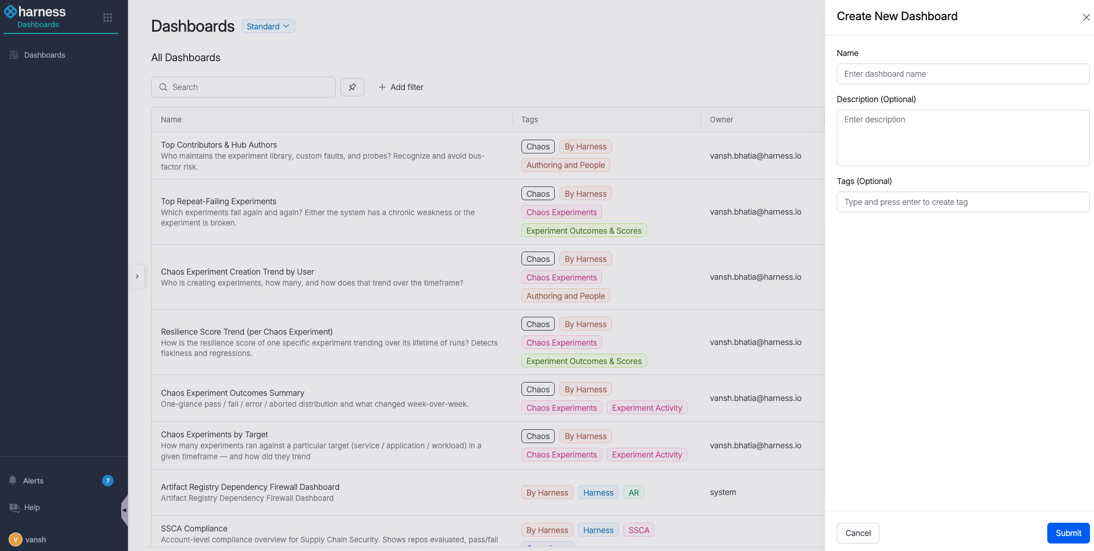
Task: Click the pin filter button
Action: pos(352,87)
